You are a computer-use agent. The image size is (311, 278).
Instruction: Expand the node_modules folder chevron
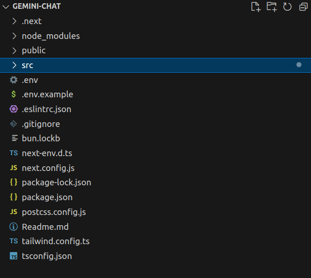pos(14,36)
